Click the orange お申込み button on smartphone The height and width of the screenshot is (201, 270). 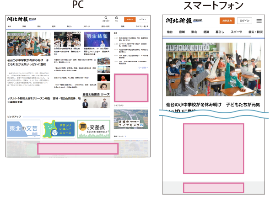click(x=227, y=21)
